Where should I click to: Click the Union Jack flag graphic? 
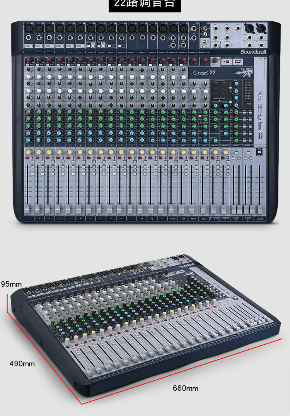(243, 72)
